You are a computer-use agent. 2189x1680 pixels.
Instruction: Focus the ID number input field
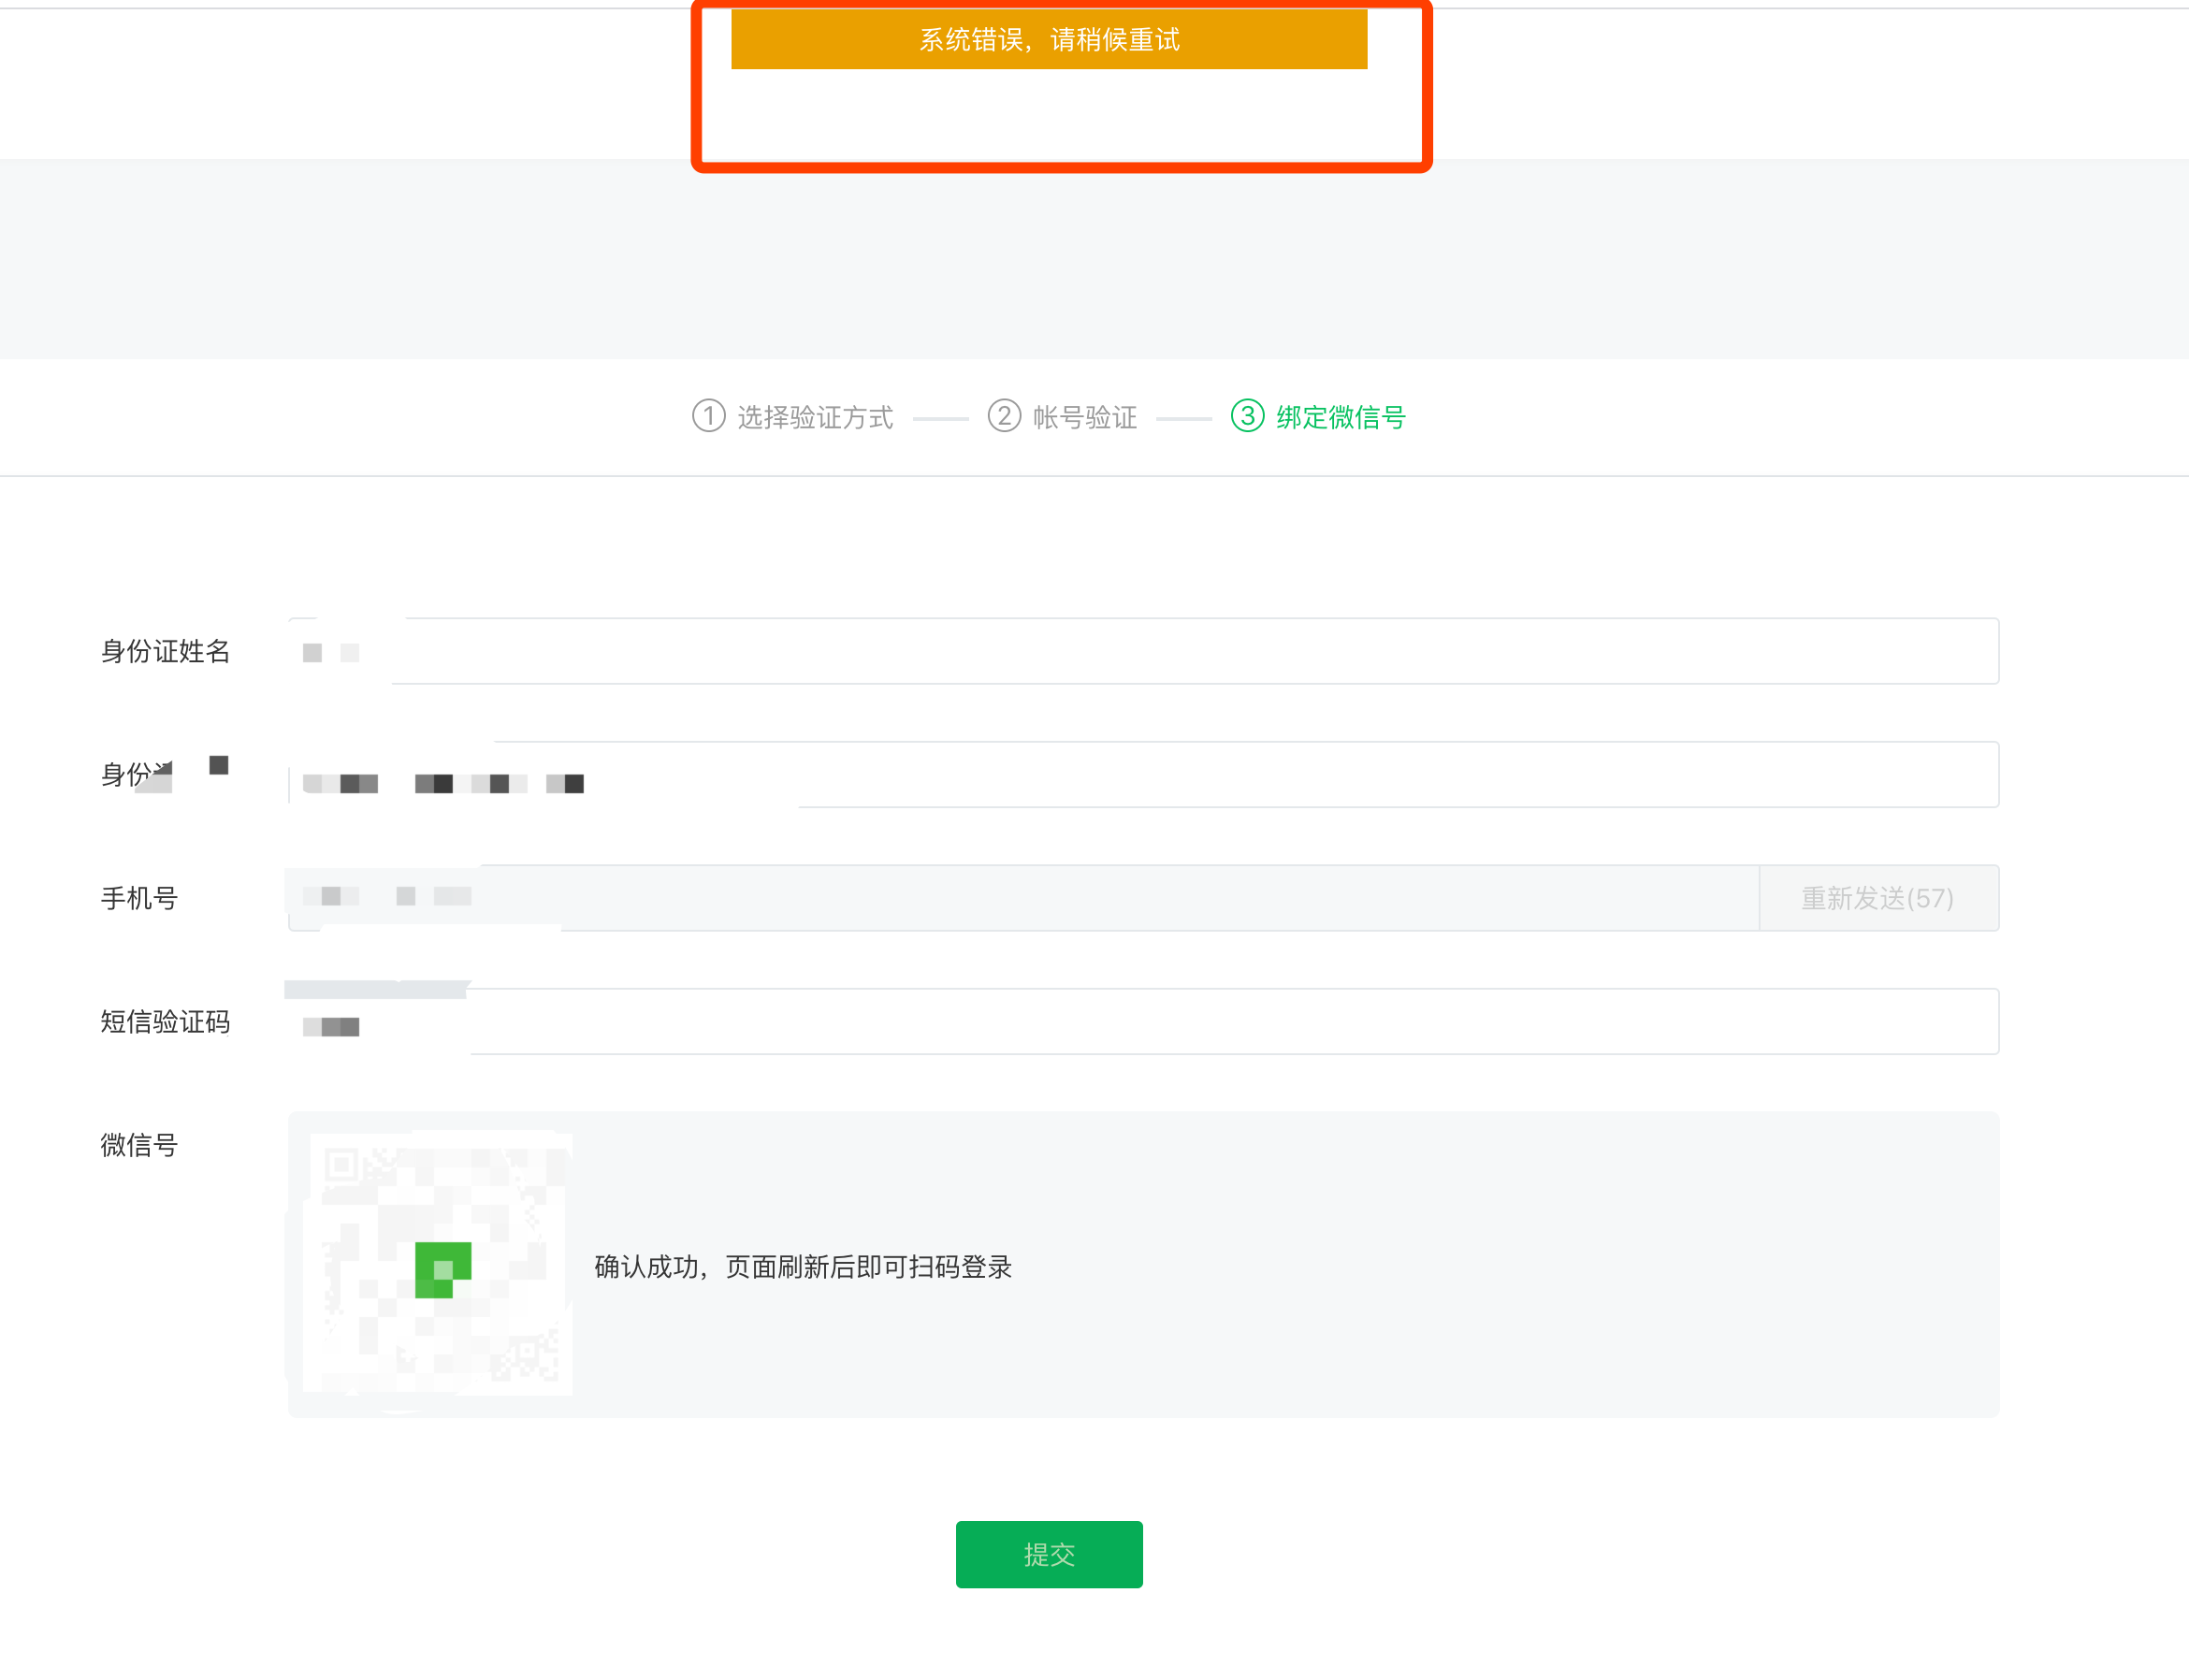(x=1143, y=775)
